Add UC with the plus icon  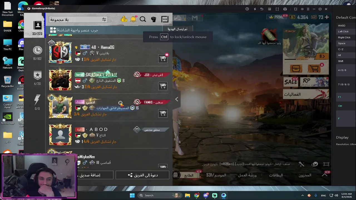click(327, 17)
